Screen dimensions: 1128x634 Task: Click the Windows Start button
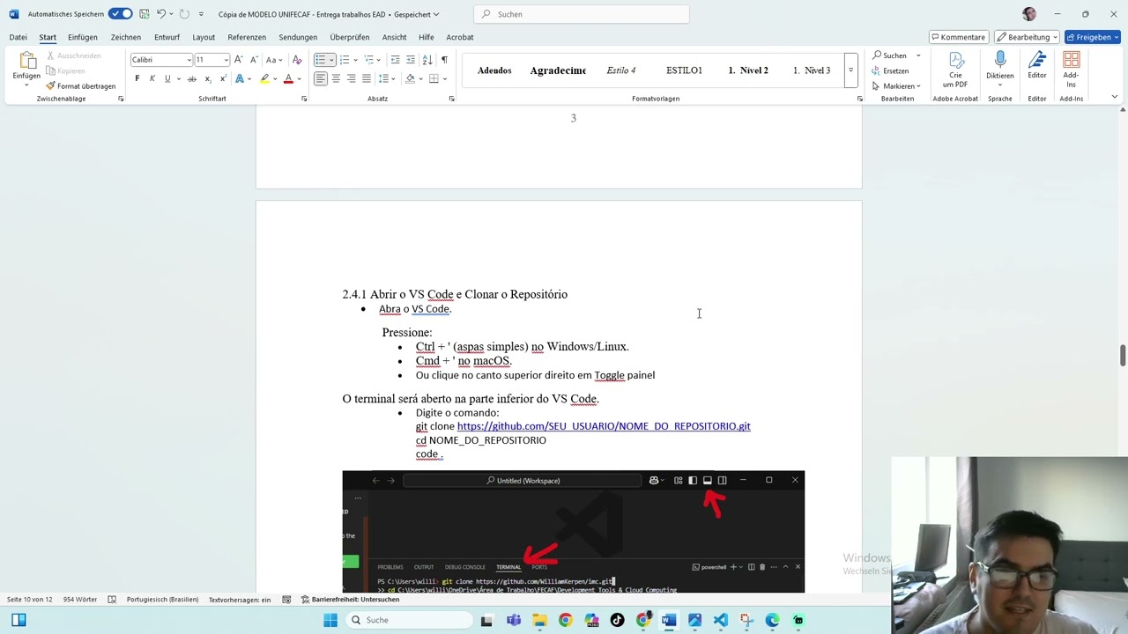point(330,620)
